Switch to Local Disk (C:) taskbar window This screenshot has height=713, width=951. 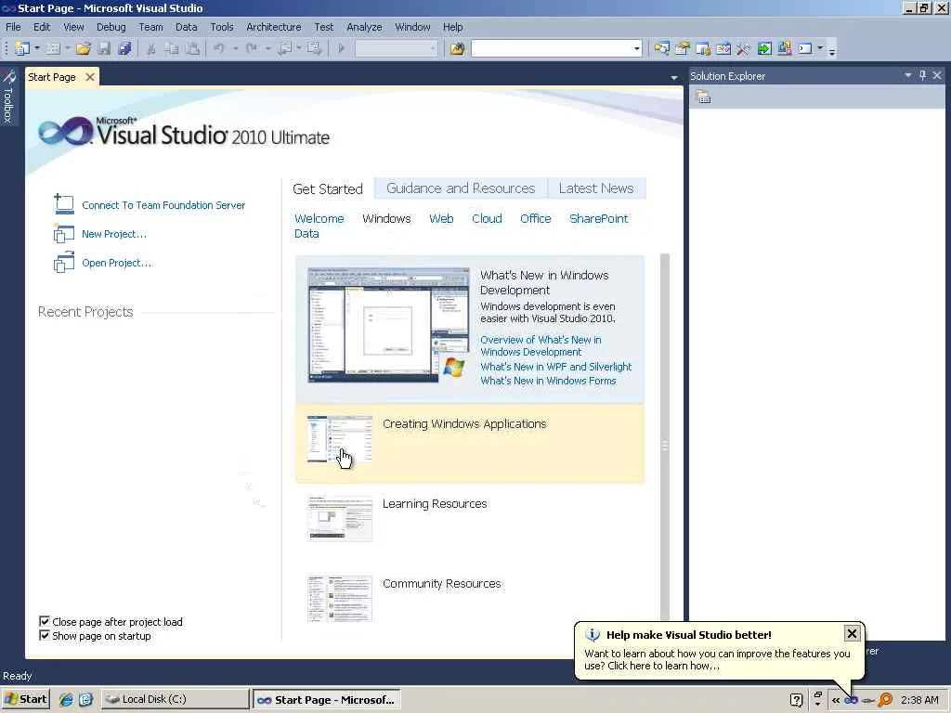pos(175,700)
